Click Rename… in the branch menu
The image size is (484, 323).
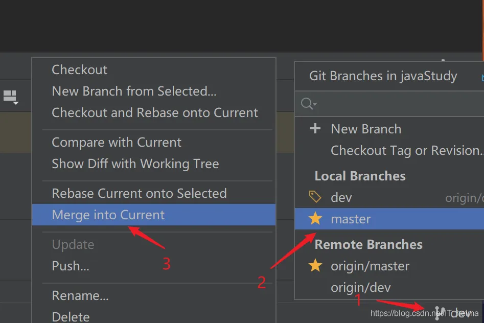[80, 296]
